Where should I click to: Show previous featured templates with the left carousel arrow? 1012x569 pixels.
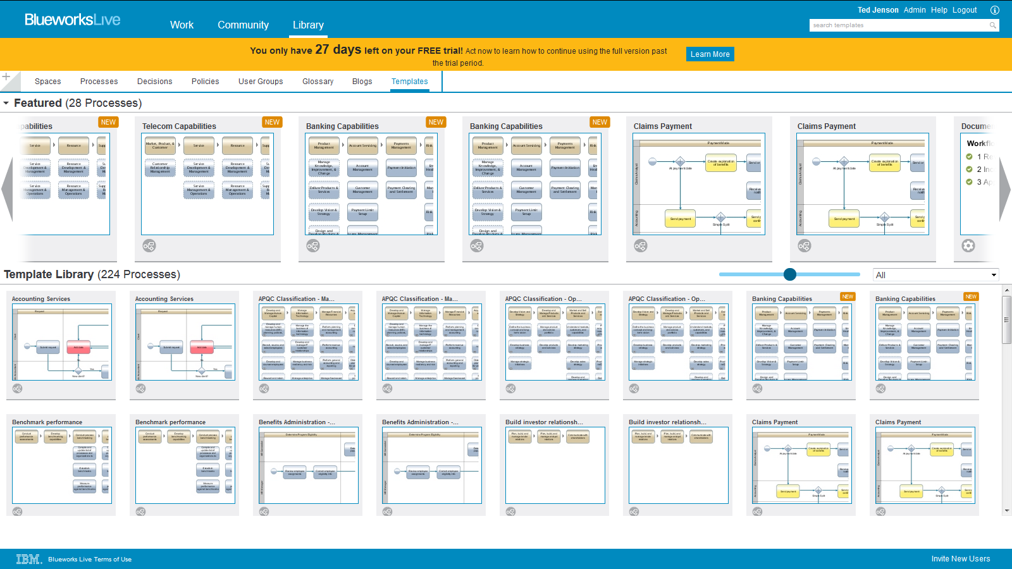coord(7,189)
